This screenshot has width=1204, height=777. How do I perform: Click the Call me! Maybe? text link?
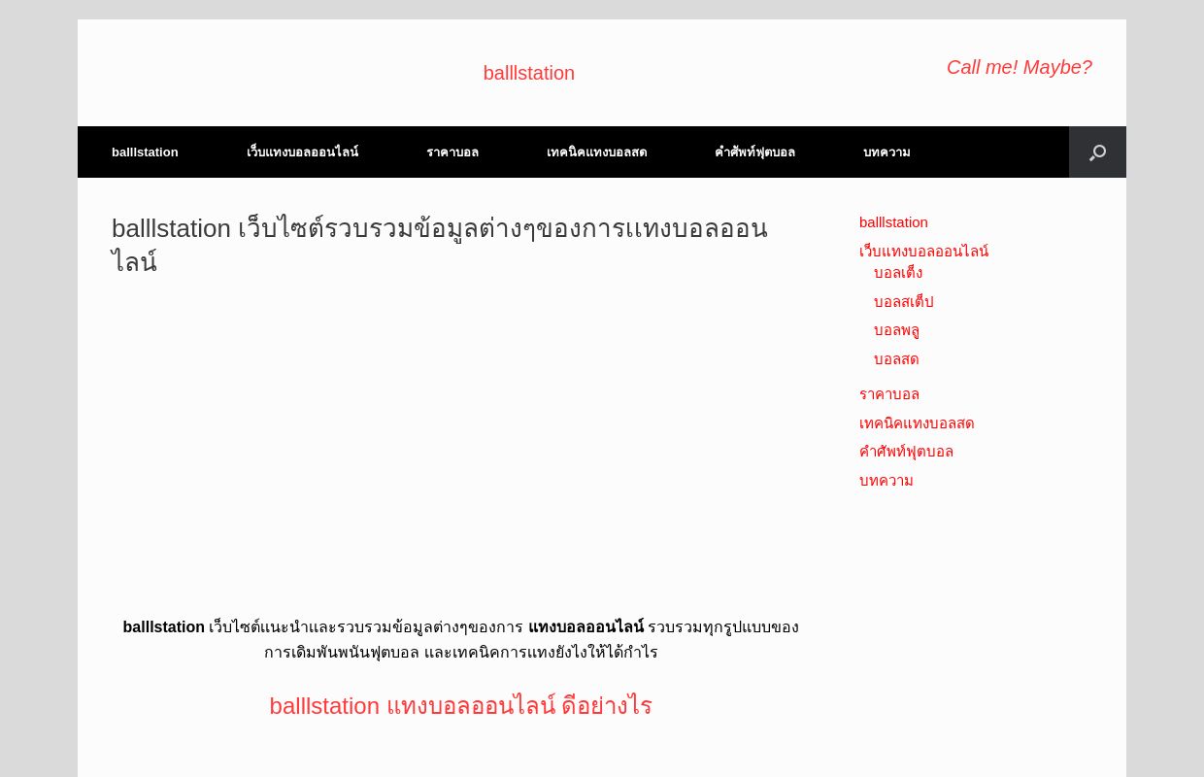1019,67
